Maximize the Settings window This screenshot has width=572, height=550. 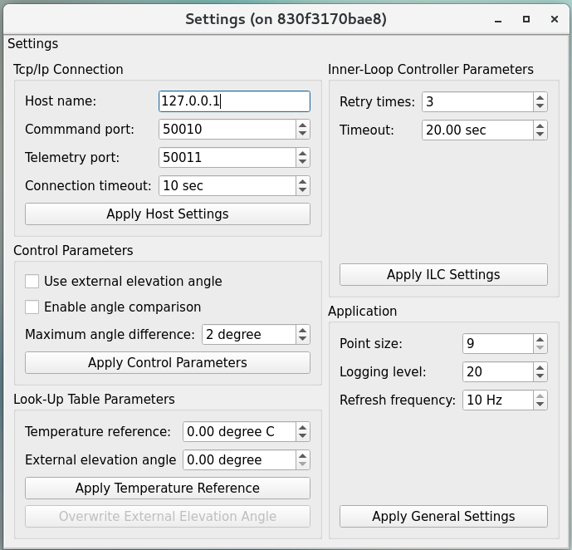coord(526,19)
